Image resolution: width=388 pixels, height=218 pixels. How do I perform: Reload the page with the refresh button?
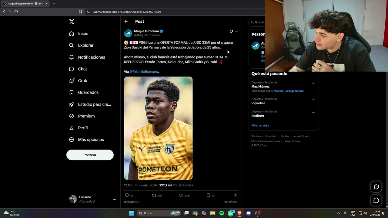click(x=16, y=12)
